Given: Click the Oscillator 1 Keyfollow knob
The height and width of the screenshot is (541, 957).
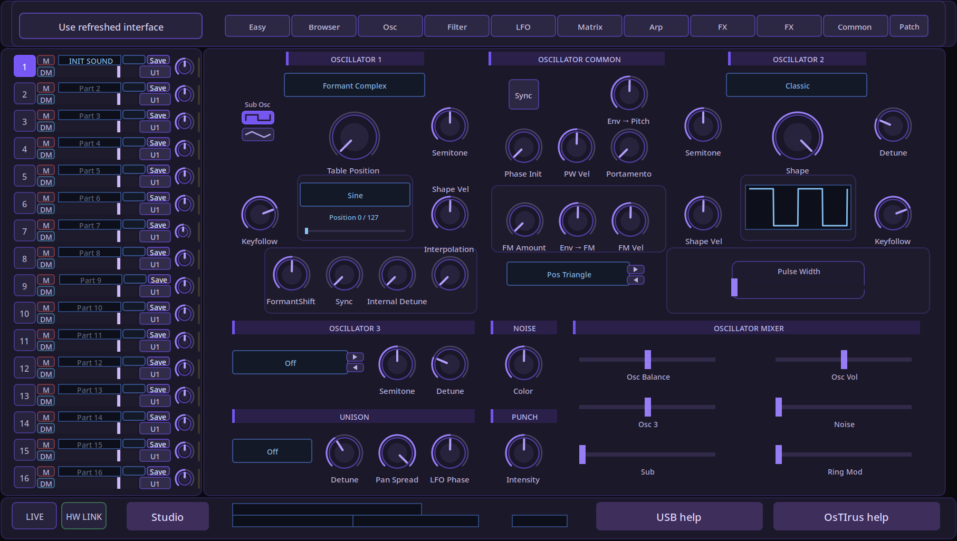Looking at the screenshot, I should [260, 215].
